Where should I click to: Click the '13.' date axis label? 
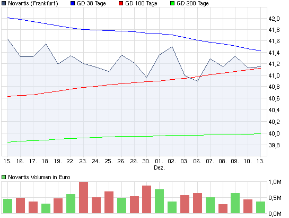coord(260,161)
